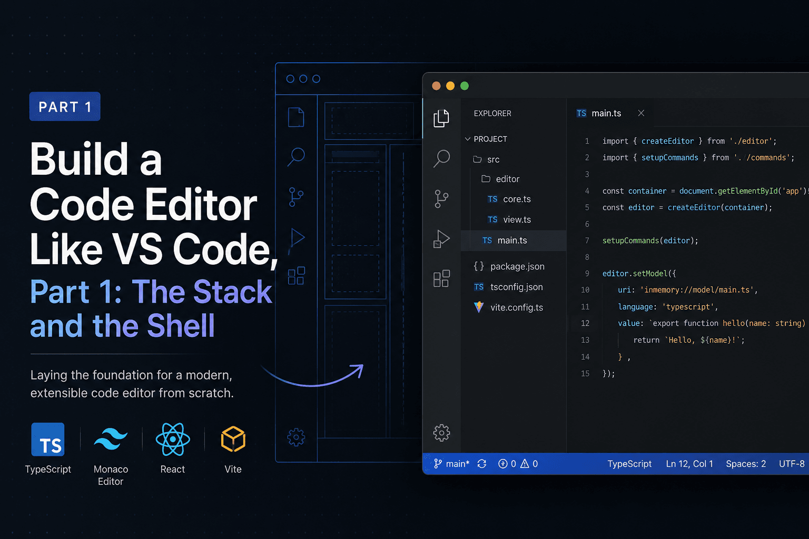Click the file icon in the wireframe window
This screenshot has width=809, height=539.
click(296, 117)
